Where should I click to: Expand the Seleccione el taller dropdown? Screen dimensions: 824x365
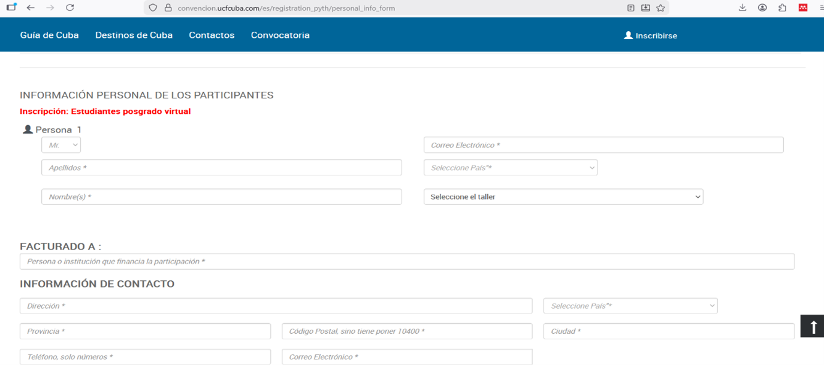point(563,197)
